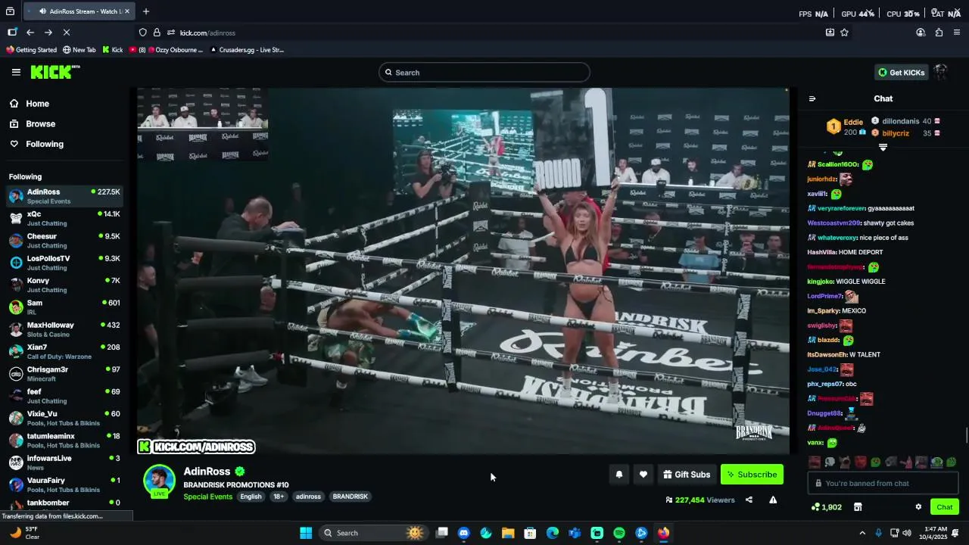Click the KICK logo
Viewport: 969px width, 545px height.
(x=55, y=72)
